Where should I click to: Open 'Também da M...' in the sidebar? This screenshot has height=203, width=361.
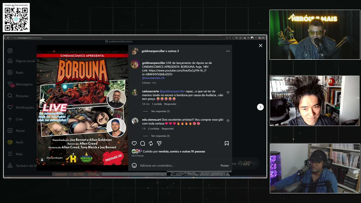(x=22, y=166)
